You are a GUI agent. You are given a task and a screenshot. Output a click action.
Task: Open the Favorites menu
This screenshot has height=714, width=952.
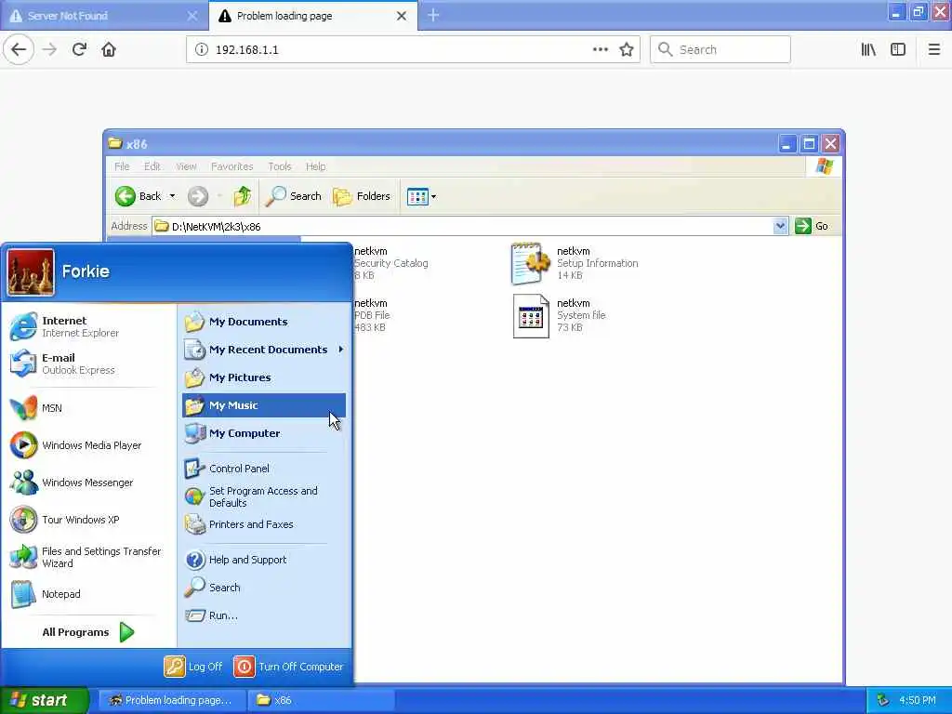coord(231,166)
